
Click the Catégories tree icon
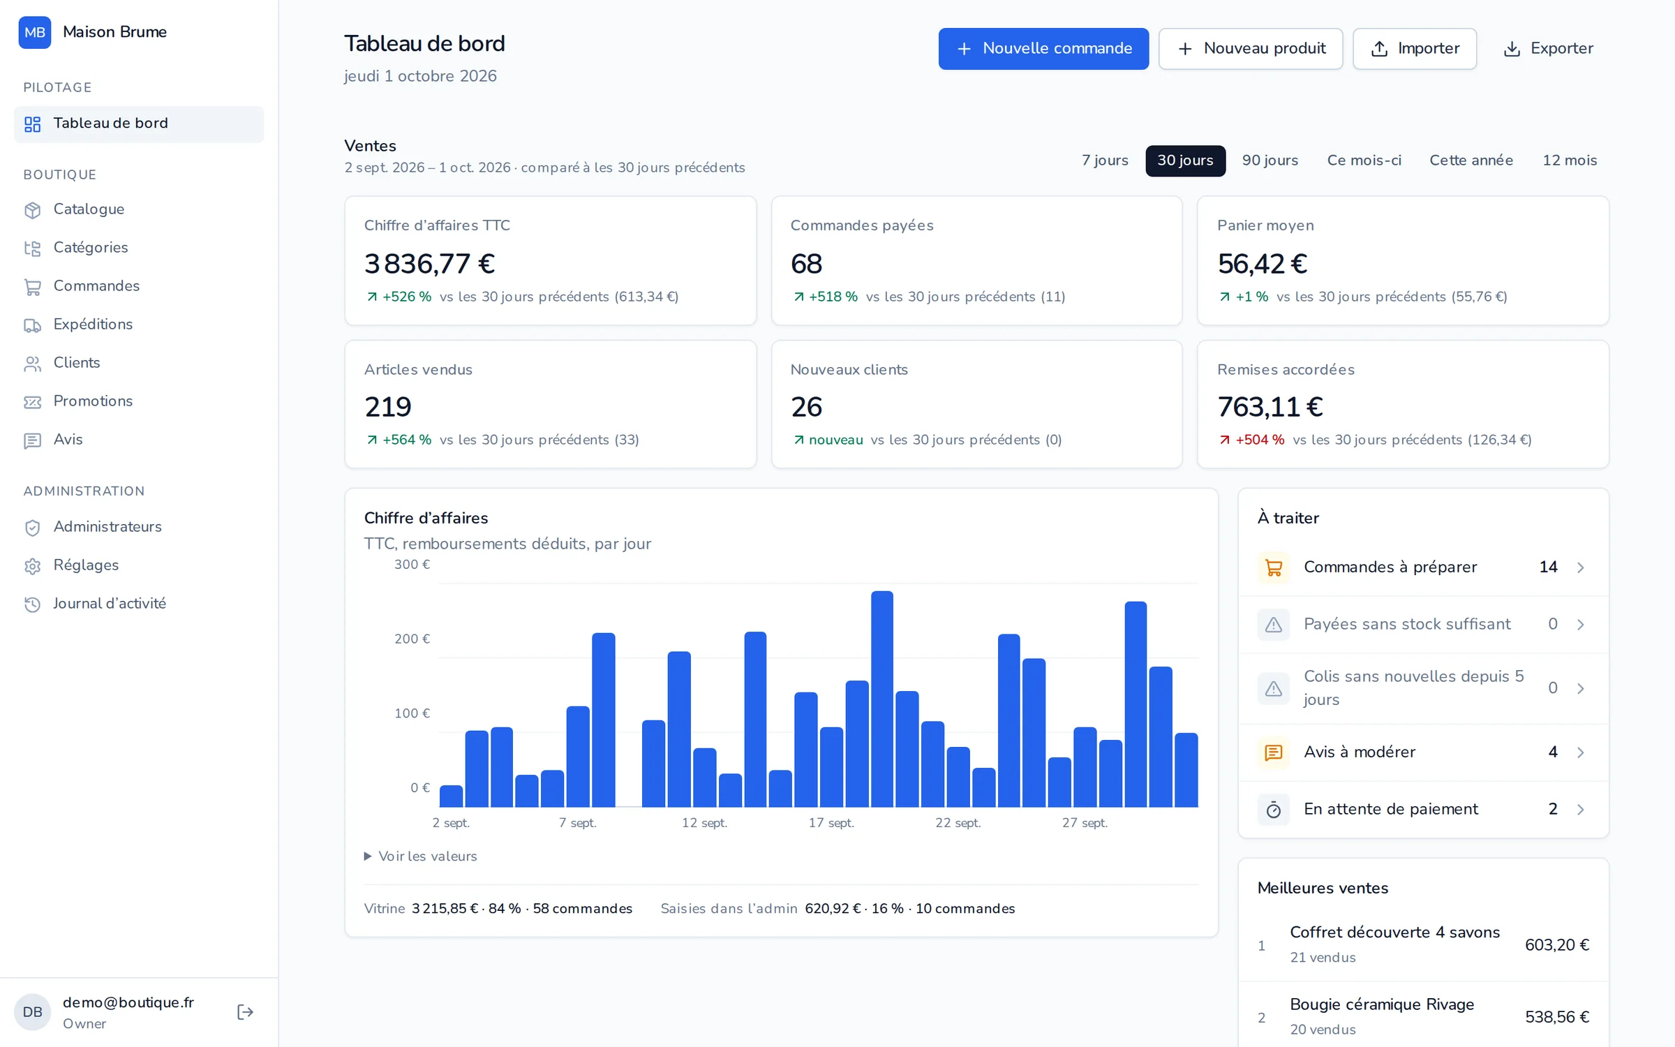(x=33, y=248)
